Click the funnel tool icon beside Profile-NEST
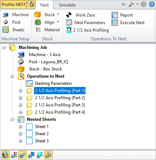The height and width of the screenshot is (160, 156). tap(31, 5)
